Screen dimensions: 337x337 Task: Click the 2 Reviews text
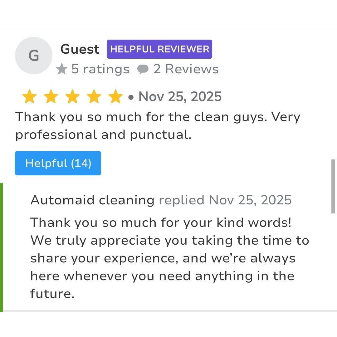click(186, 69)
